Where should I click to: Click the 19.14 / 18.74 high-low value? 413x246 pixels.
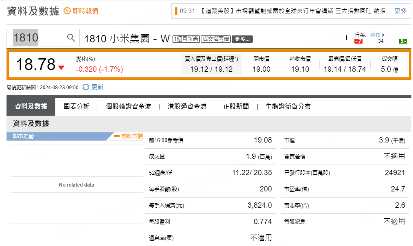coord(345,69)
